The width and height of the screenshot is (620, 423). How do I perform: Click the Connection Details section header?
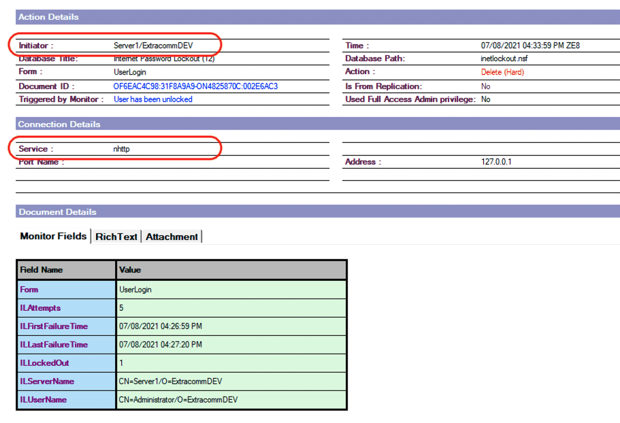point(59,124)
